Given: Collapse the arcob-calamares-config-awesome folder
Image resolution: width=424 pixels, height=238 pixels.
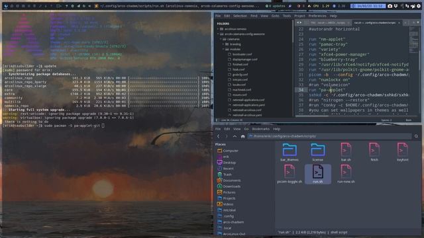Looking at the screenshot, I should coord(218,34).
